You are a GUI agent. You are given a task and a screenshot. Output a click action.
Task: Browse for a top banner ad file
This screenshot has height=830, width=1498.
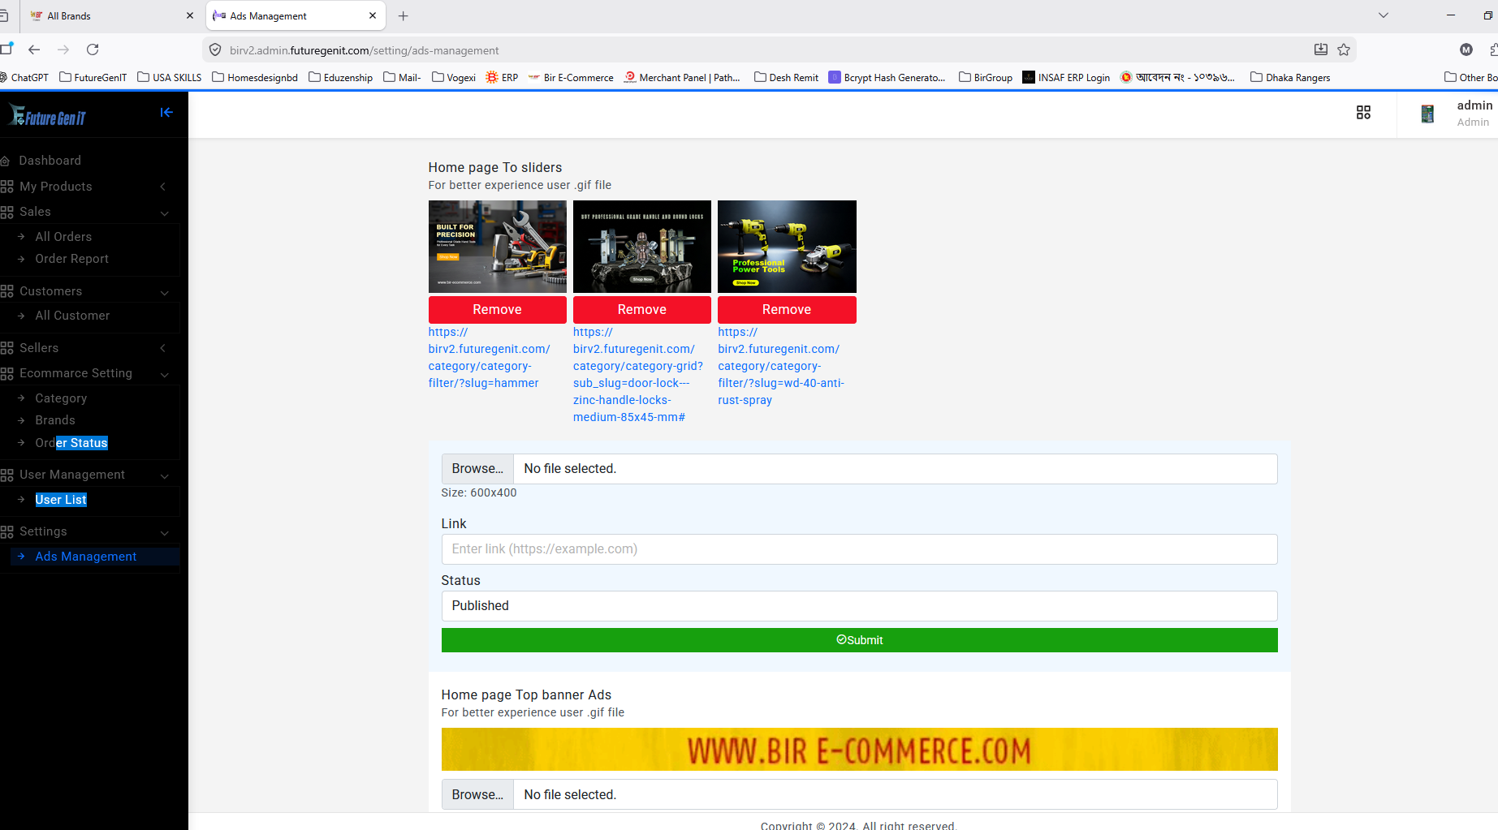point(477,795)
